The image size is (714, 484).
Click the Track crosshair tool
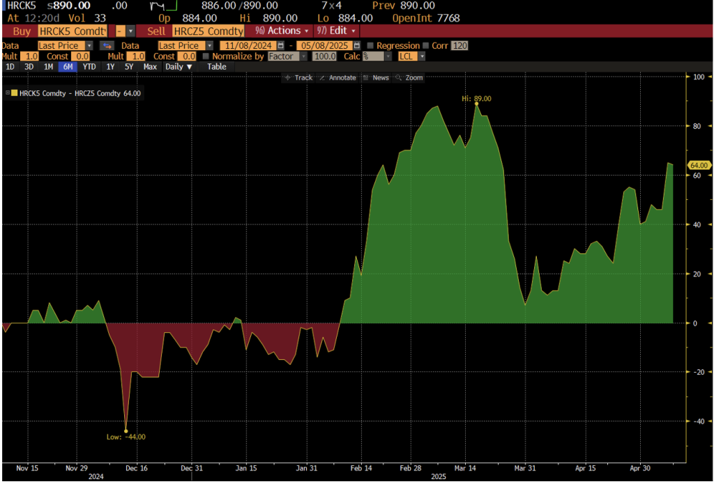[299, 78]
